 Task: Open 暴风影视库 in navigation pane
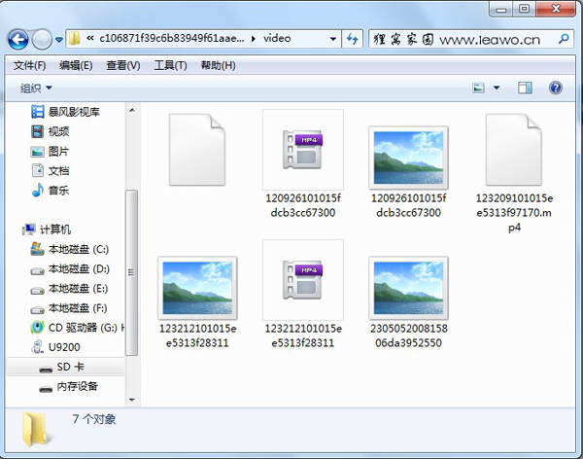tap(65, 112)
